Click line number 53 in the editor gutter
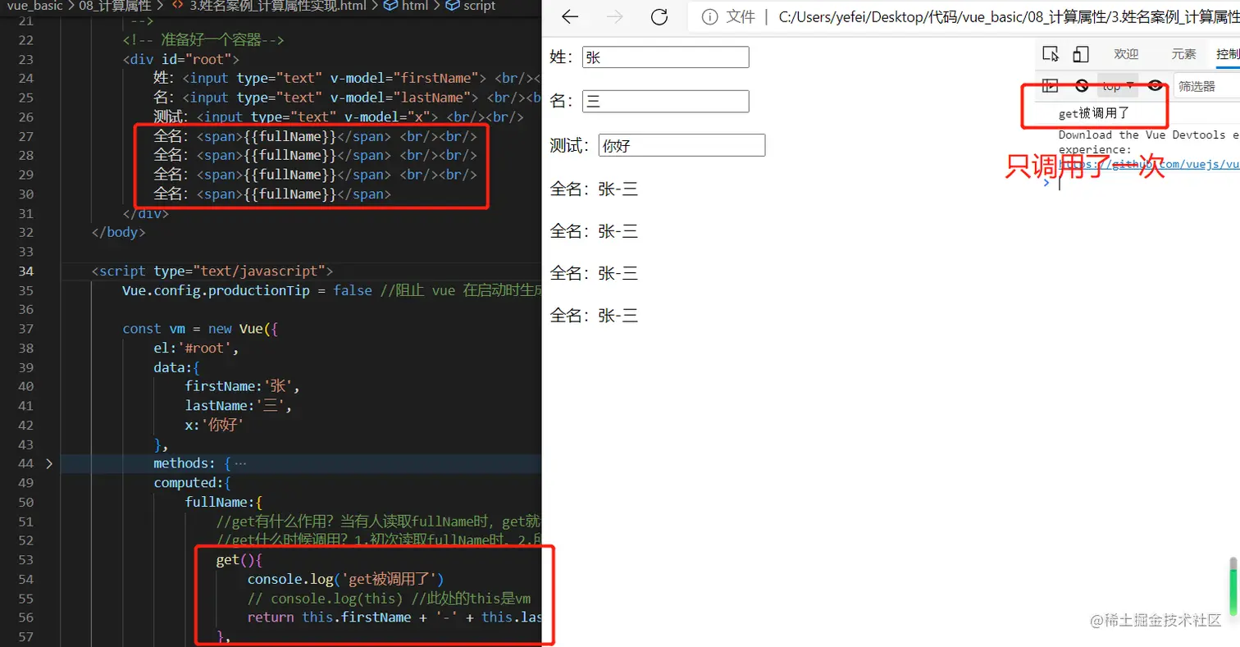 coord(25,560)
